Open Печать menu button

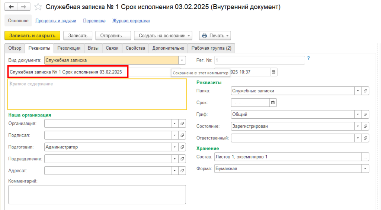[215, 36]
